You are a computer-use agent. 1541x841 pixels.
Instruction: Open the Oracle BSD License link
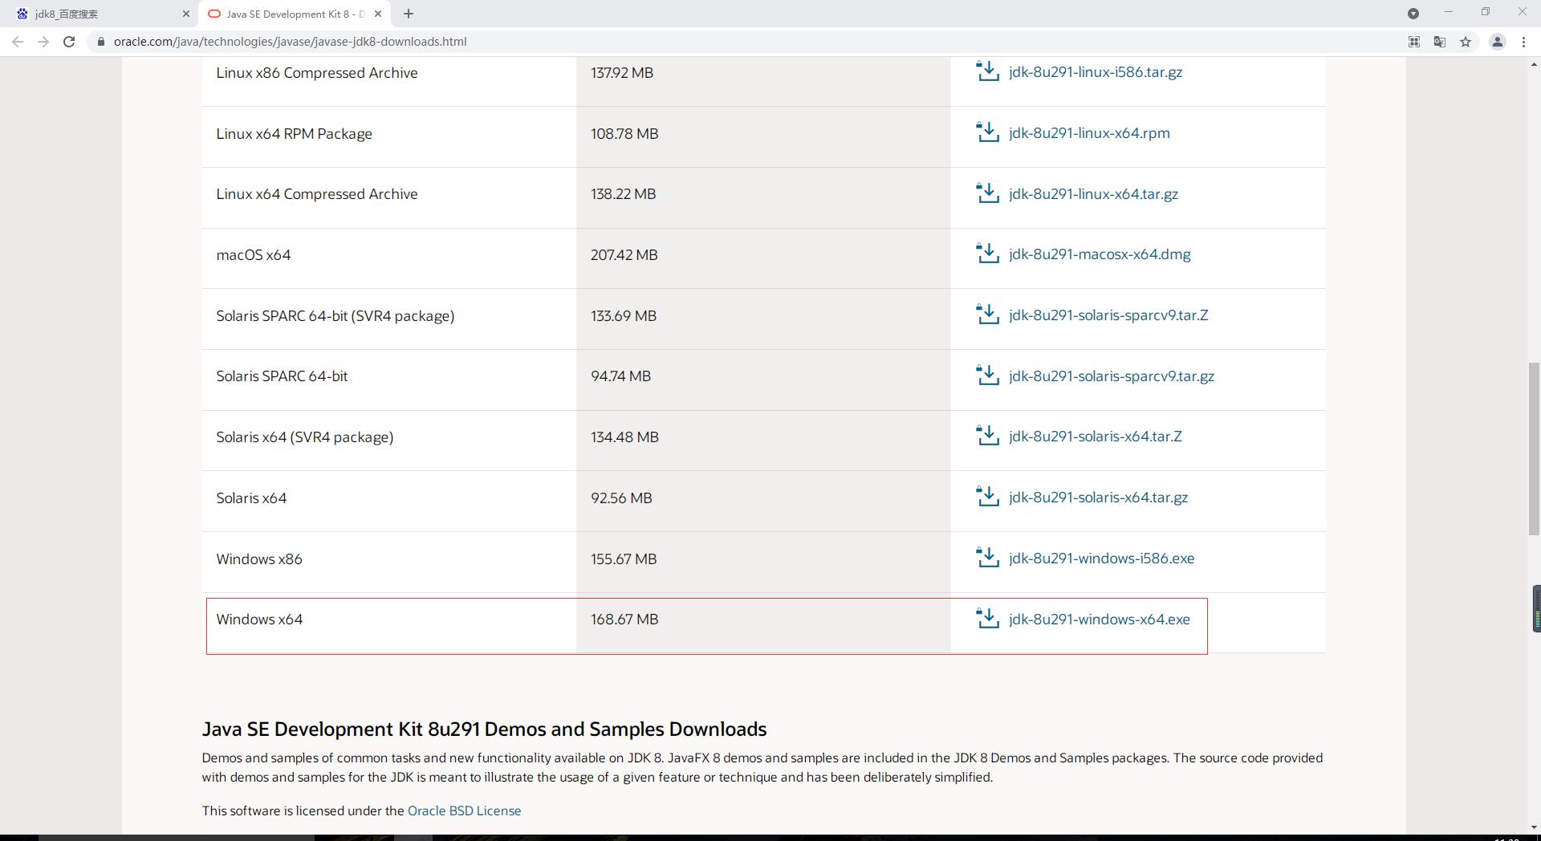(x=464, y=811)
